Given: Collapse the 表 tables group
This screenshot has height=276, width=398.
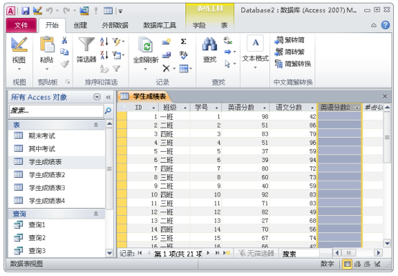Looking at the screenshot, I should [96, 125].
